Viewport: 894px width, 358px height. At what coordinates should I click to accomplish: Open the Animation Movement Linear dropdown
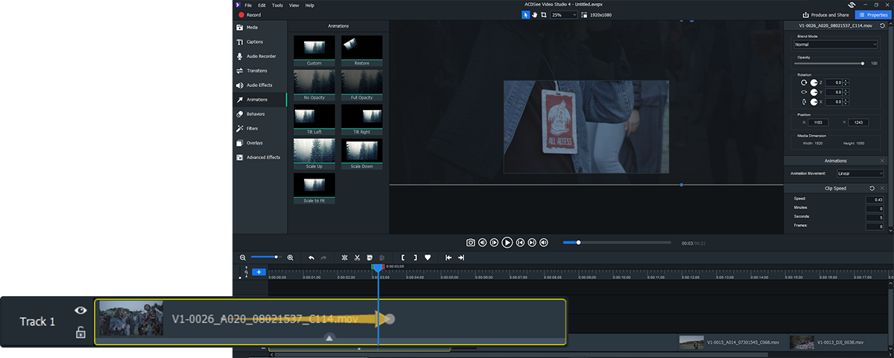coord(860,173)
